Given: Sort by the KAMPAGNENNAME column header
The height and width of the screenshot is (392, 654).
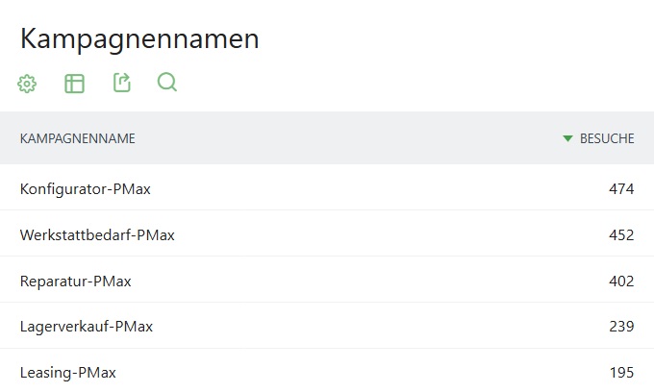Looking at the screenshot, I should tap(78, 138).
